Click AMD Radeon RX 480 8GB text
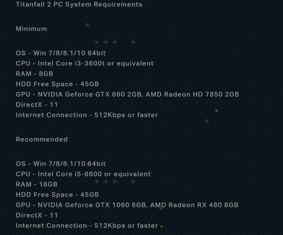Viewport: 283px width, 235px height. [x=194, y=205]
